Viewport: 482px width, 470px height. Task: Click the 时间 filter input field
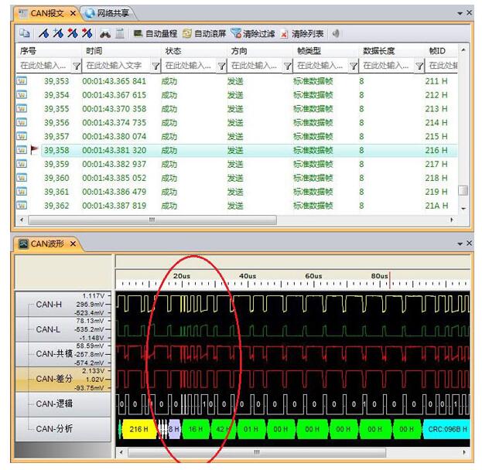click(117, 66)
